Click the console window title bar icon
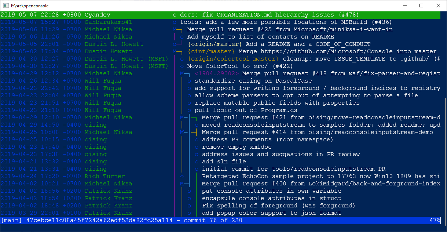The image size is (447, 232). click(x=6, y=6)
